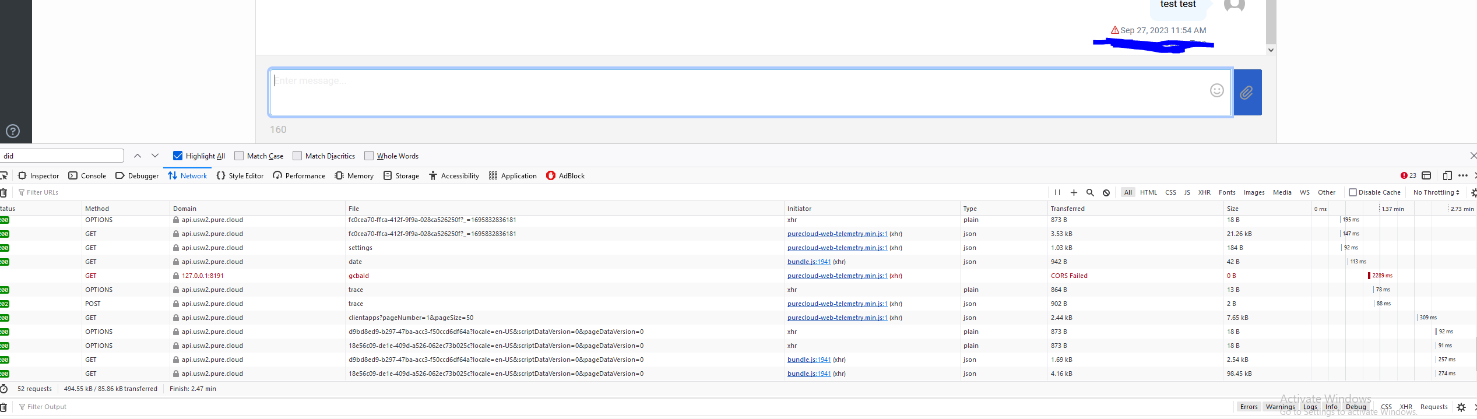Click the AdBlock devtools panel icon
This screenshot has width=1477, height=419.
click(x=551, y=175)
